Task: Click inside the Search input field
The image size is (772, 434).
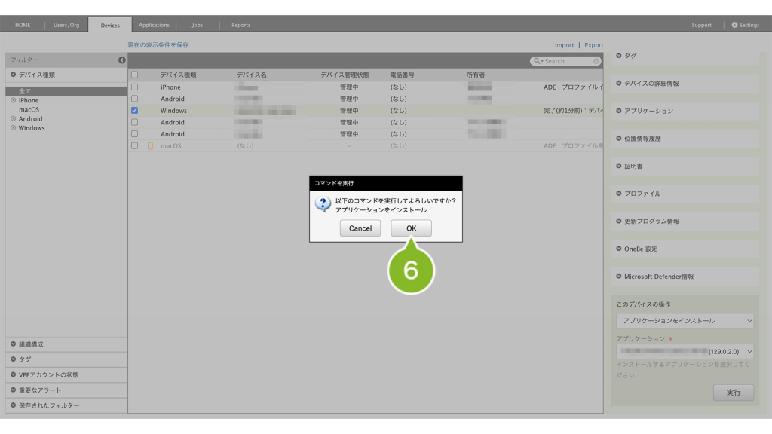Action: (x=567, y=61)
